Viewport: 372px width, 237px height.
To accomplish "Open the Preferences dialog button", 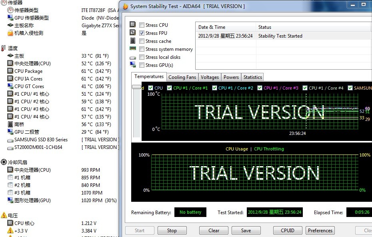I will pos(320,231).
